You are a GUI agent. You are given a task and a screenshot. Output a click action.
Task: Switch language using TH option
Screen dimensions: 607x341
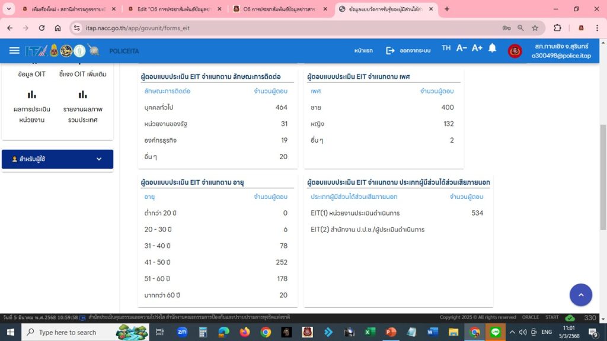pos(446,49)
